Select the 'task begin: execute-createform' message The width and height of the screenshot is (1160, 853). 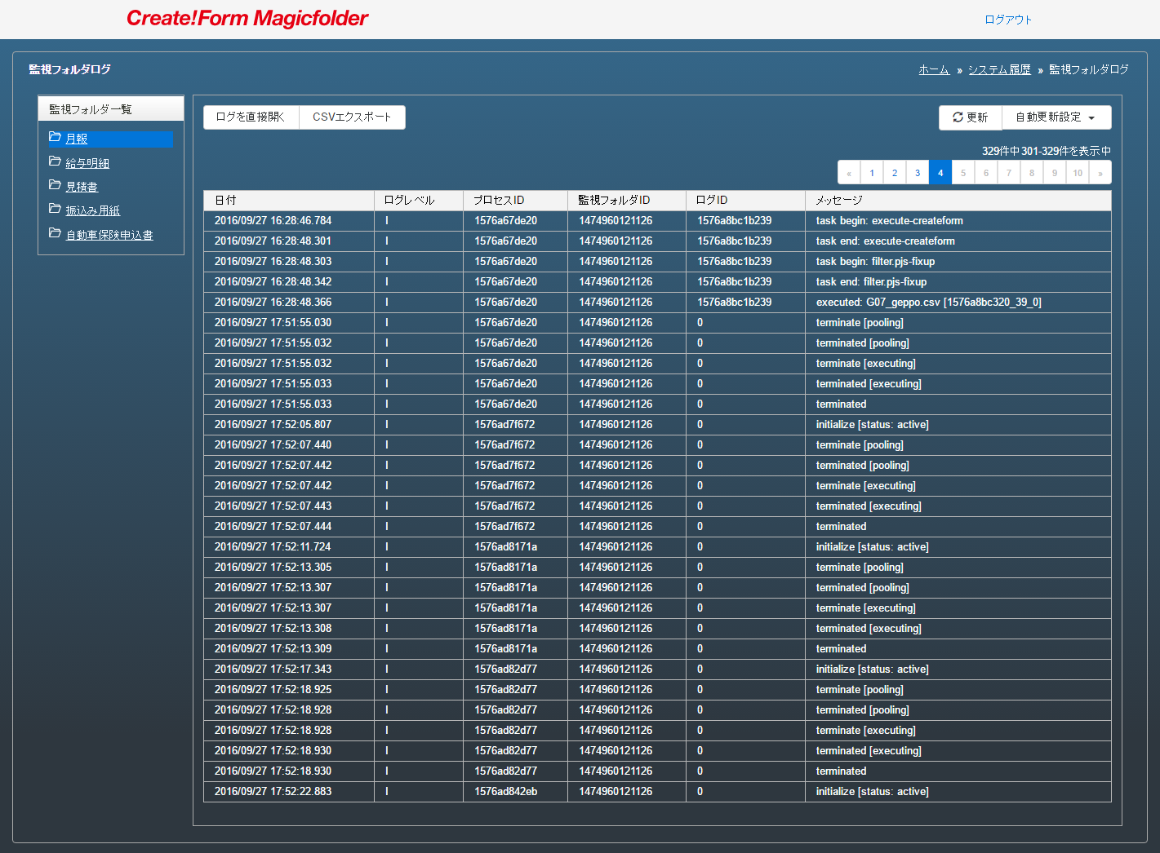[890, 220]
